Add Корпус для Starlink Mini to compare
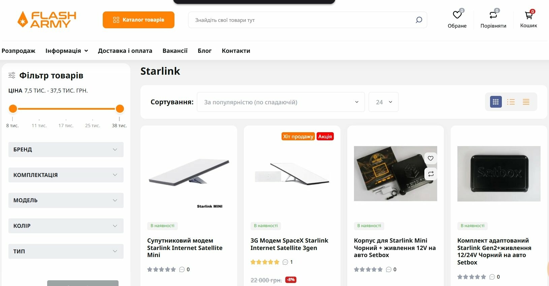The height and width of the screenshot is (286, 549). point(430,174)
